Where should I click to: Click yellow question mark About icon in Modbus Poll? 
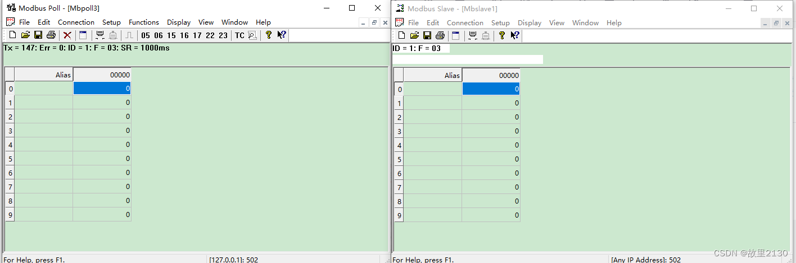[x=269, y=35]
